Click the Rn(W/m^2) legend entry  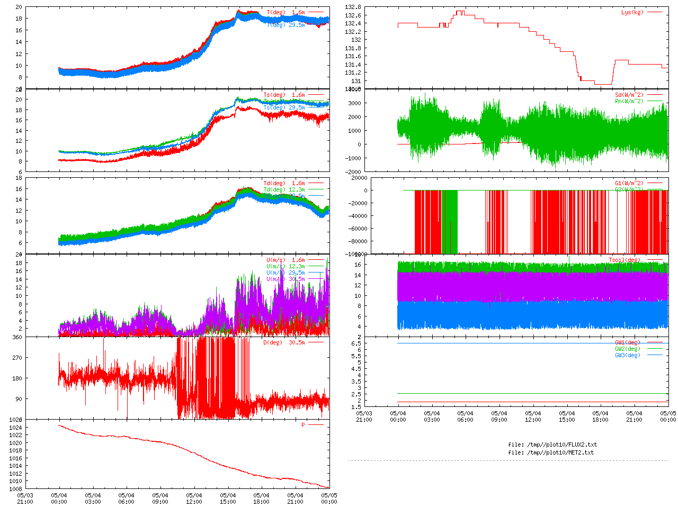(629, 101)
